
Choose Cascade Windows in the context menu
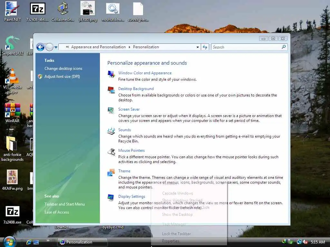[178, 193]
